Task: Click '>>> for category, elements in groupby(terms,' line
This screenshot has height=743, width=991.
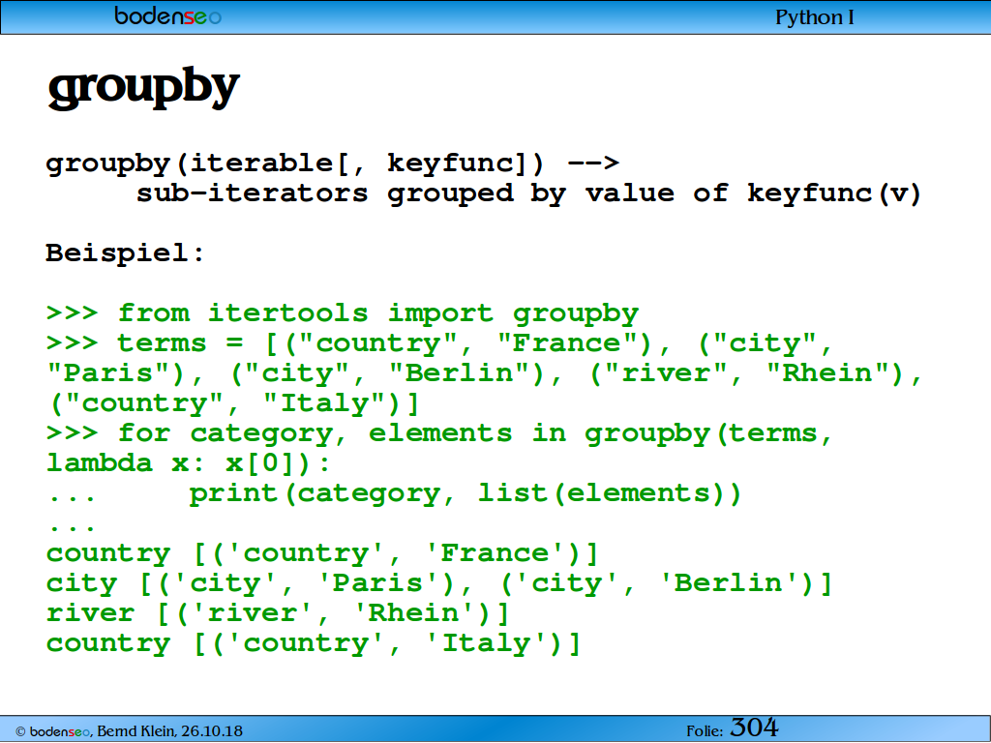Action: 440,433
